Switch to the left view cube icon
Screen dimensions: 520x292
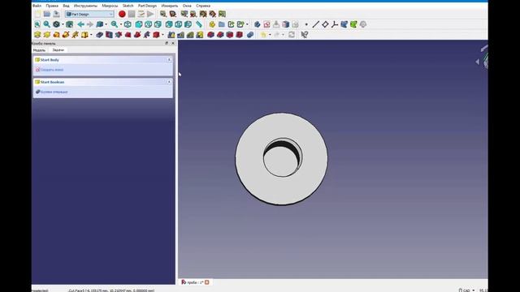point(188,24)
